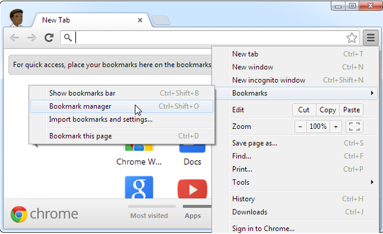Click the forward navigation arrow
383x234 pixels.
(32, 38)
